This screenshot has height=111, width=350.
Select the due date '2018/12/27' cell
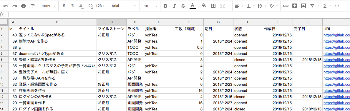click(x=218, y=103)
